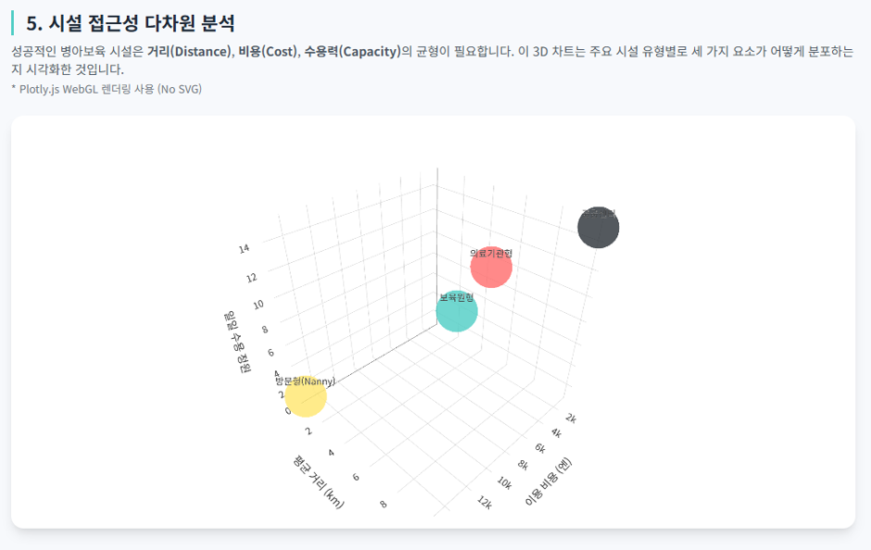
Task: Click the 방문형(Nanny) data label
Action: 306,381
